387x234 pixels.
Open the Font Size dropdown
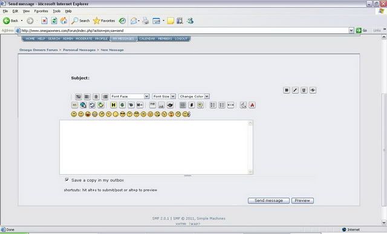164,96
